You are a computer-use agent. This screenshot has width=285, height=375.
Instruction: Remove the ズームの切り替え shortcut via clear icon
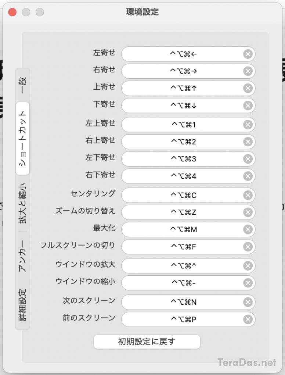tap(248, 213)
